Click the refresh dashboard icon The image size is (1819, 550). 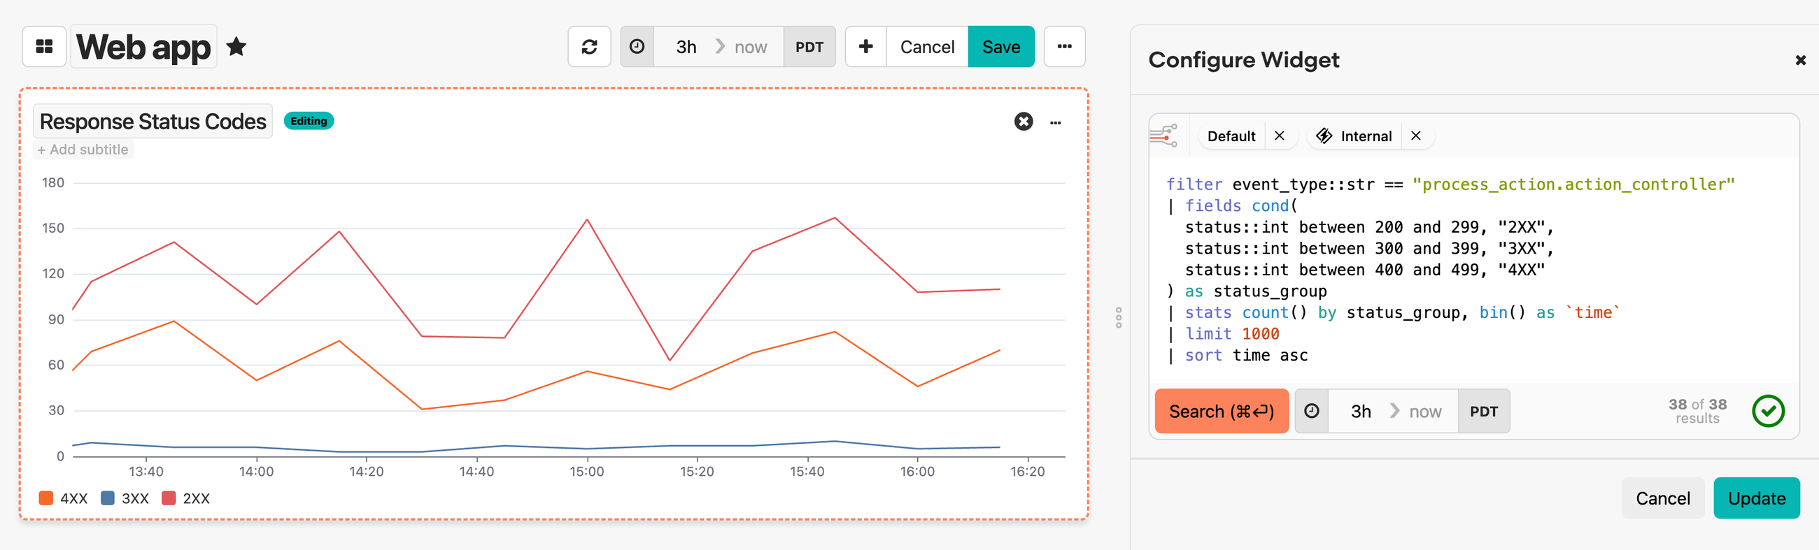[x=589, y=47]
